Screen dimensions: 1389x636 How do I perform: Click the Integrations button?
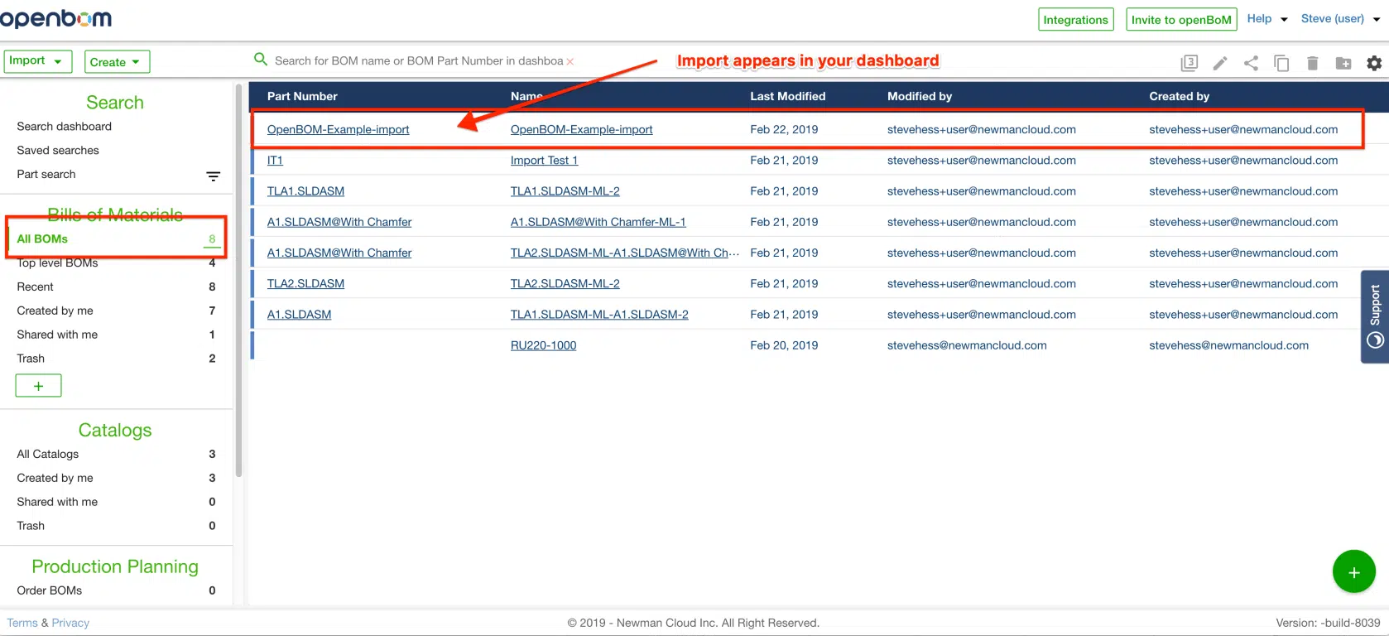click(1075, 20)
